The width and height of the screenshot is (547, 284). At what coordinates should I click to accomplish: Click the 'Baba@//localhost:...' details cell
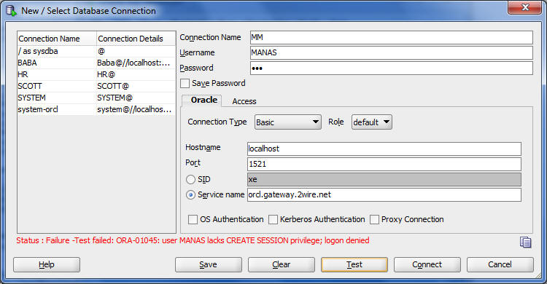[136, 63]
